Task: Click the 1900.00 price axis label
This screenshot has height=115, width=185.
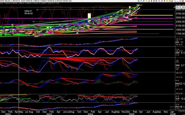Action: point(180,30)
